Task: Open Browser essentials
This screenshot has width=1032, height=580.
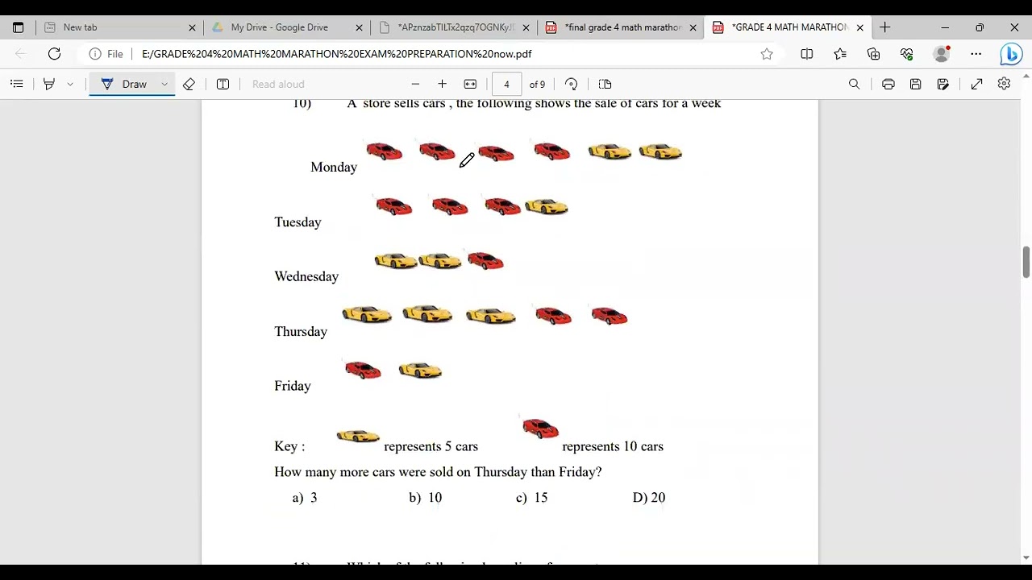Action: 907,54
